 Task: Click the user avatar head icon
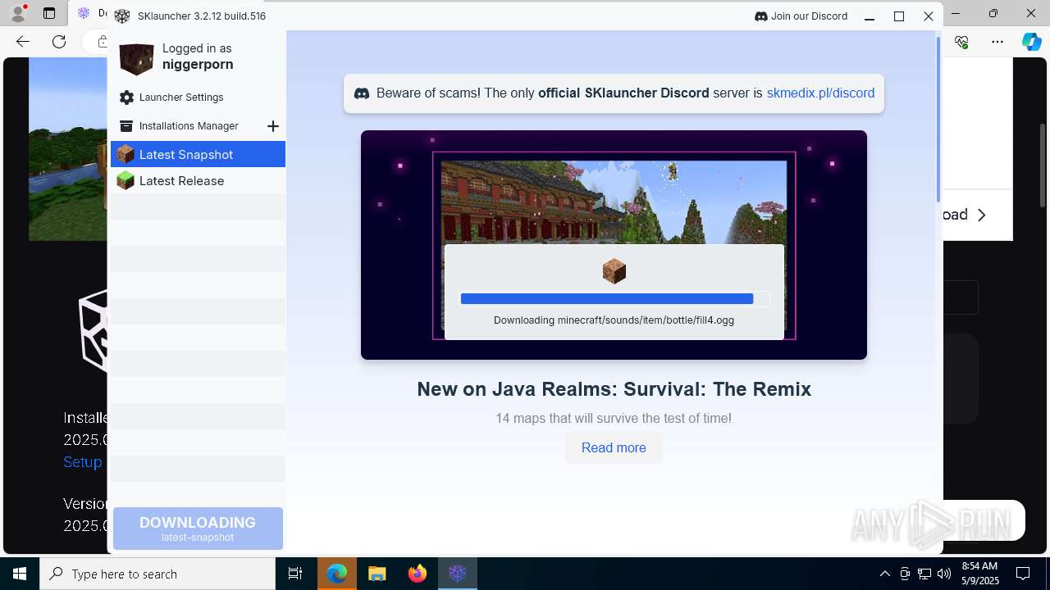click(x=137, y=59)
